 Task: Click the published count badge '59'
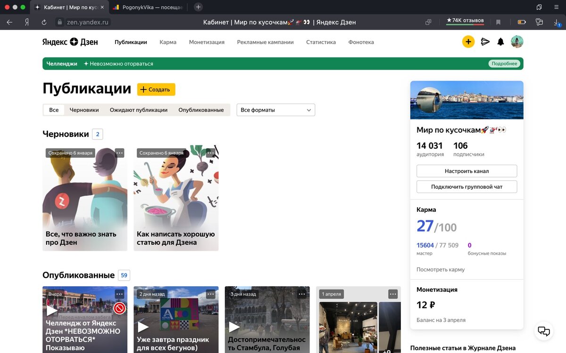tap(124, 275)
